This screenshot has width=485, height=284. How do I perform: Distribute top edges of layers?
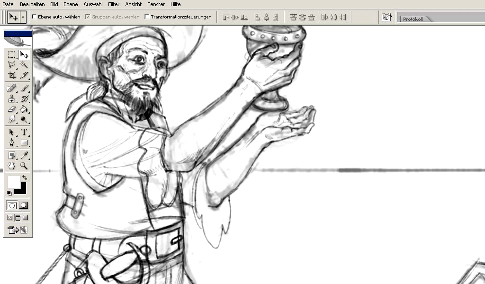coord(293,18)
